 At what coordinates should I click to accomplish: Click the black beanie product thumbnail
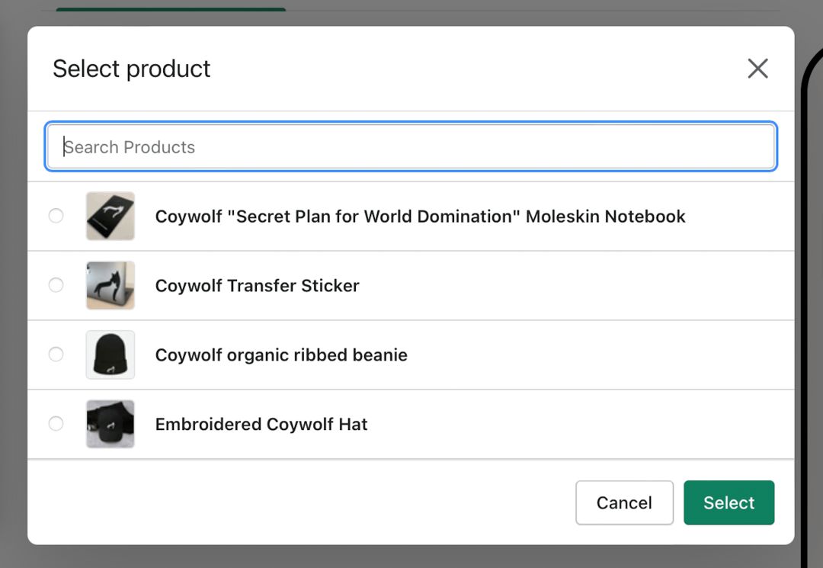pyautogui.click(x=110, y=355)
